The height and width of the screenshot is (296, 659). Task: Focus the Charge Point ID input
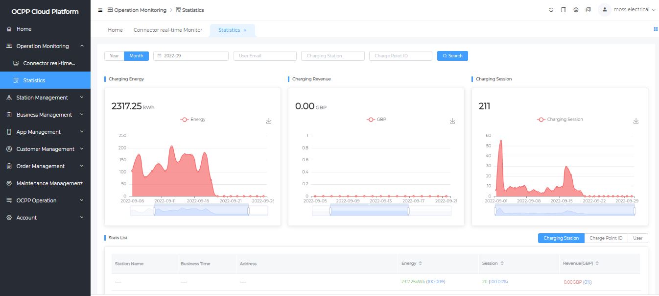pos(400,56)
